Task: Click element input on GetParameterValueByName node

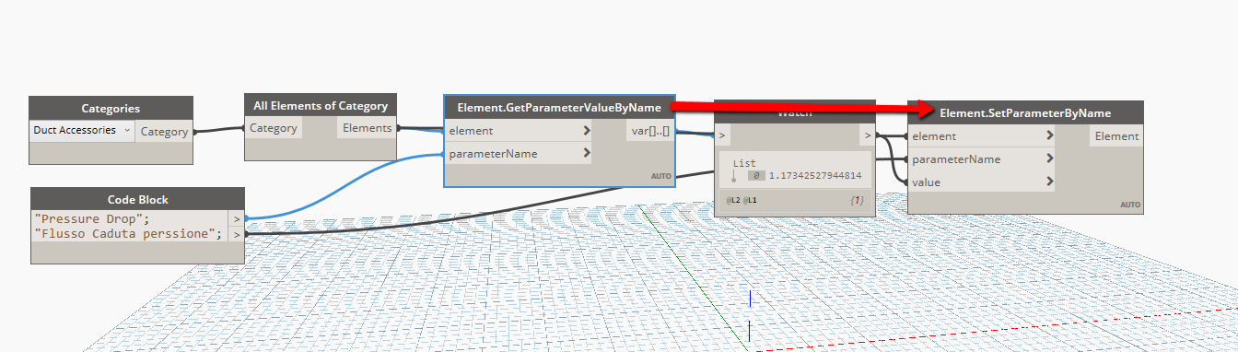Action: pos(519,131)
